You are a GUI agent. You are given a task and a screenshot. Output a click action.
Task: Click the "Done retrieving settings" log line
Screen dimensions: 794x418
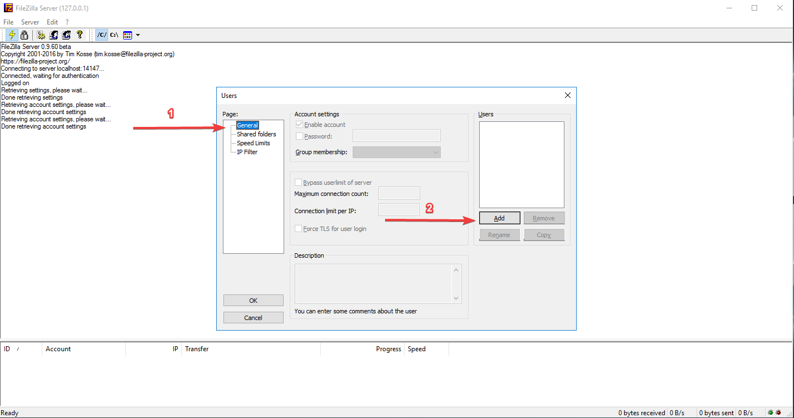pos(32,97)
